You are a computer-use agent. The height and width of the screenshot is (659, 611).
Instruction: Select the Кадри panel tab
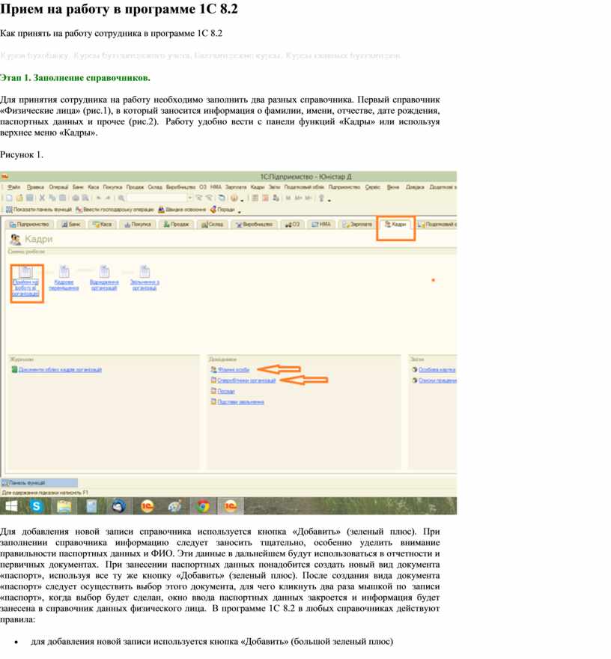tap(395, 225)
